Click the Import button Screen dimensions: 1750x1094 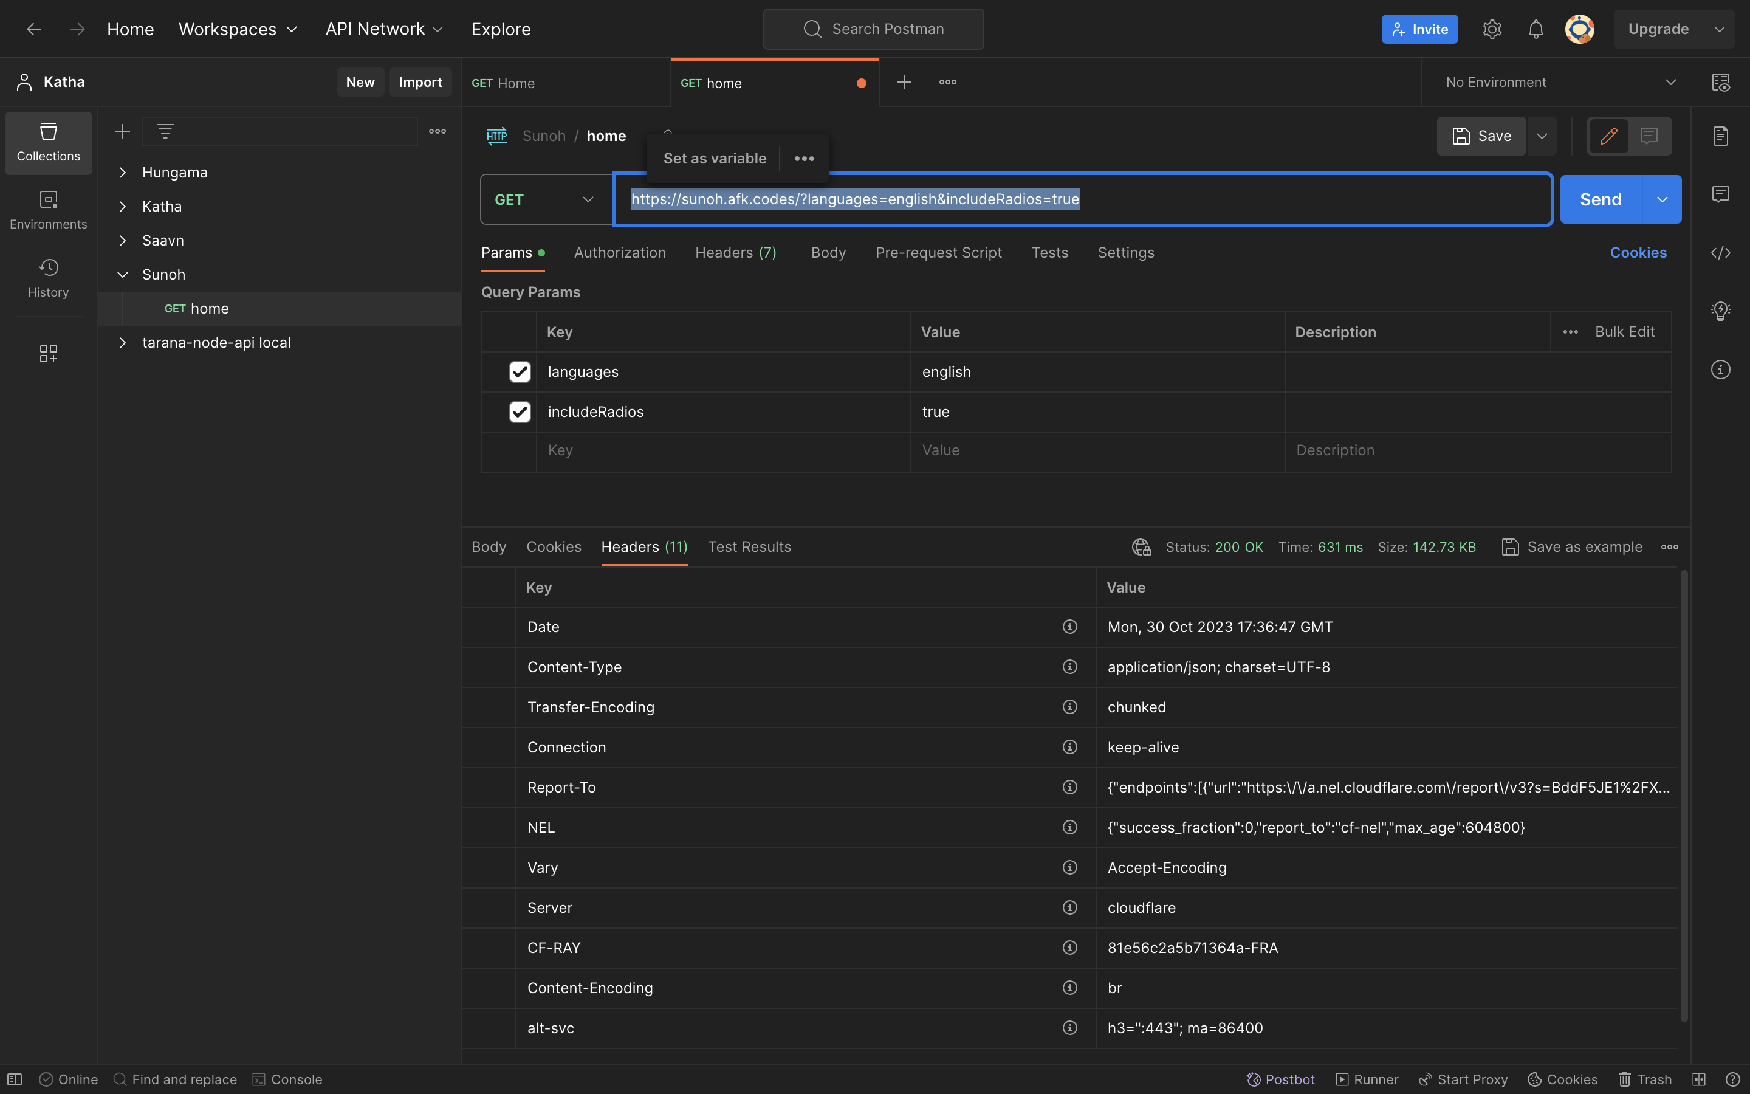coord(420,82)
